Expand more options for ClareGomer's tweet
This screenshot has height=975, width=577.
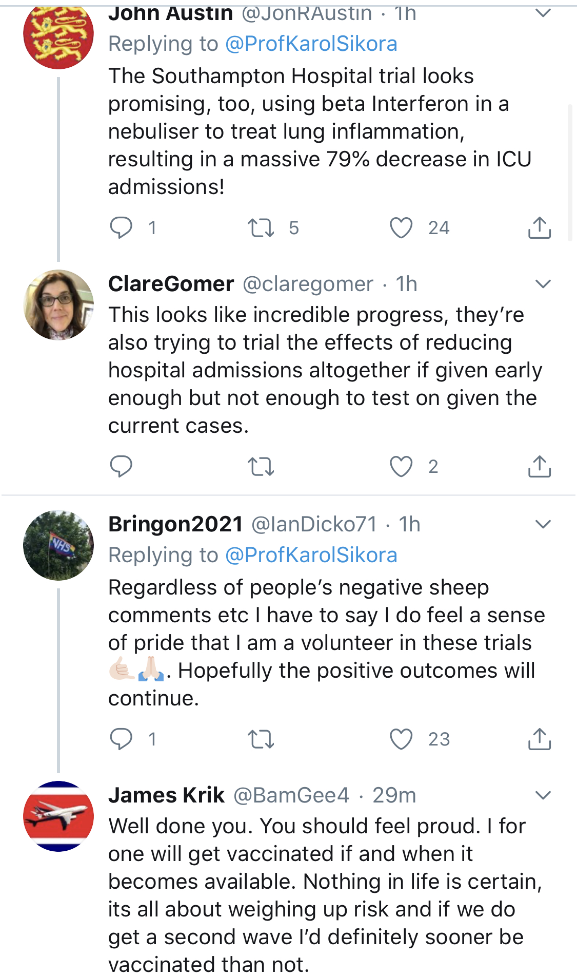pos(543,283)
